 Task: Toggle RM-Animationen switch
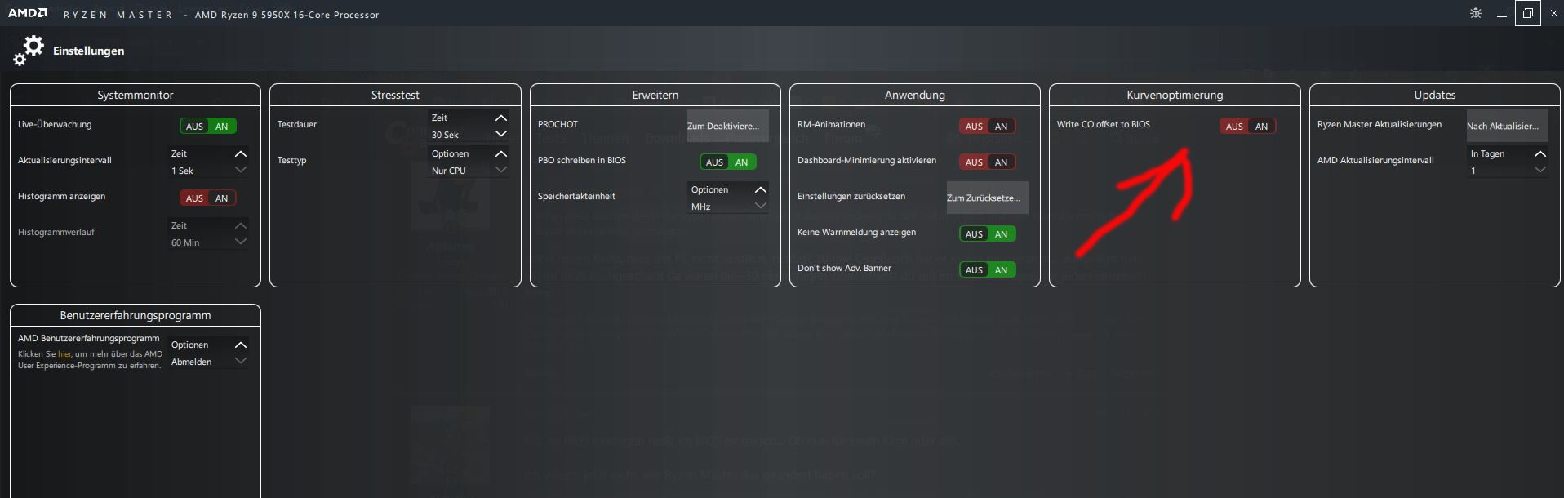(x=988, y=127)
